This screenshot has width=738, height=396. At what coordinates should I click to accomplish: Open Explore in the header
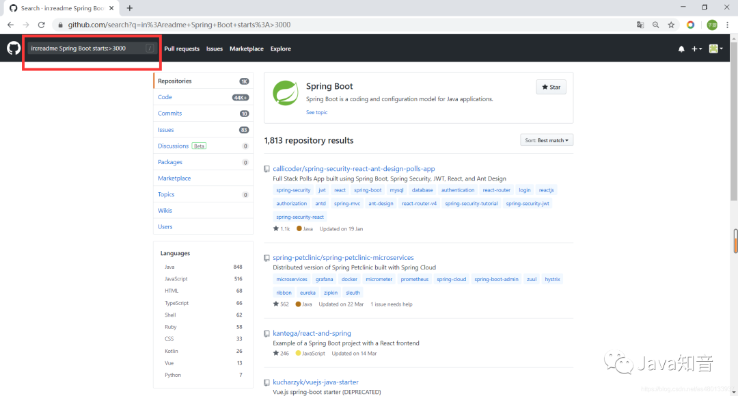pos(281,49)
